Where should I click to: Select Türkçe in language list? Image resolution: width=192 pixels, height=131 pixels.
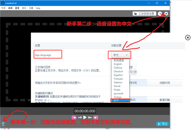[x=117, y=97]
